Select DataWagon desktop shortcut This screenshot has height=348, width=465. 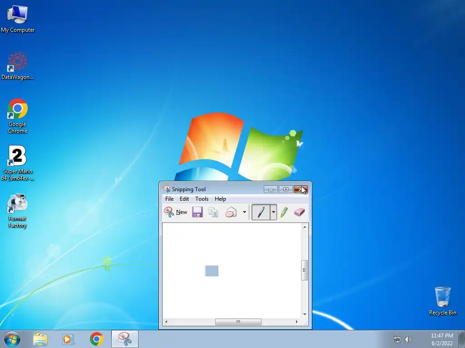[18, 66]
